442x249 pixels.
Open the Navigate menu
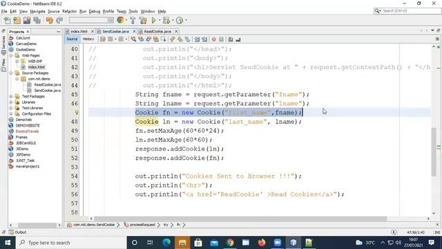pyautogui.click(x=37, y=11)
